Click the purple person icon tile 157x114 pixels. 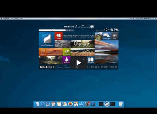coord(66,60)
